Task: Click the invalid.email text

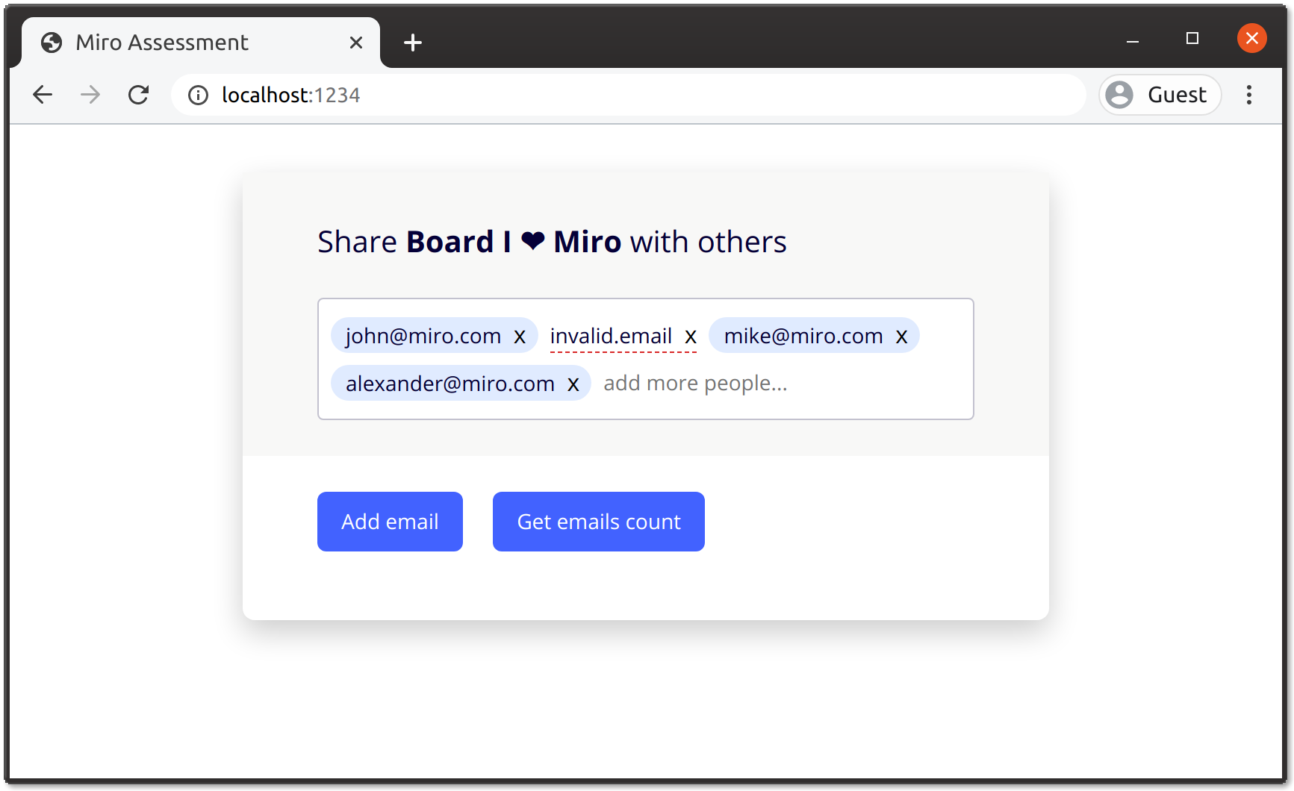Action: pyautogui.click(x=611, y=337)
